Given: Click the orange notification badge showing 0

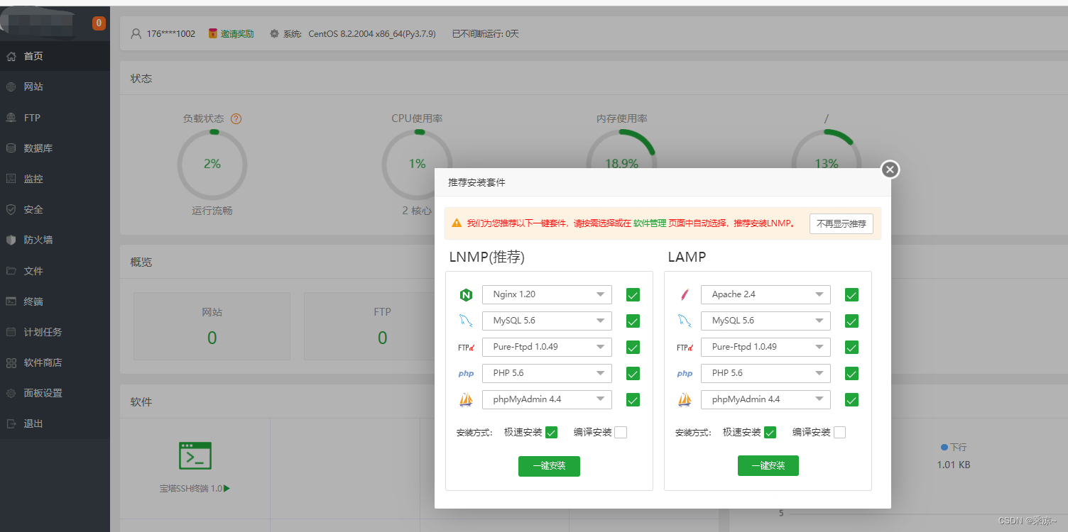Looking at the screenshot, I should 99,23.
